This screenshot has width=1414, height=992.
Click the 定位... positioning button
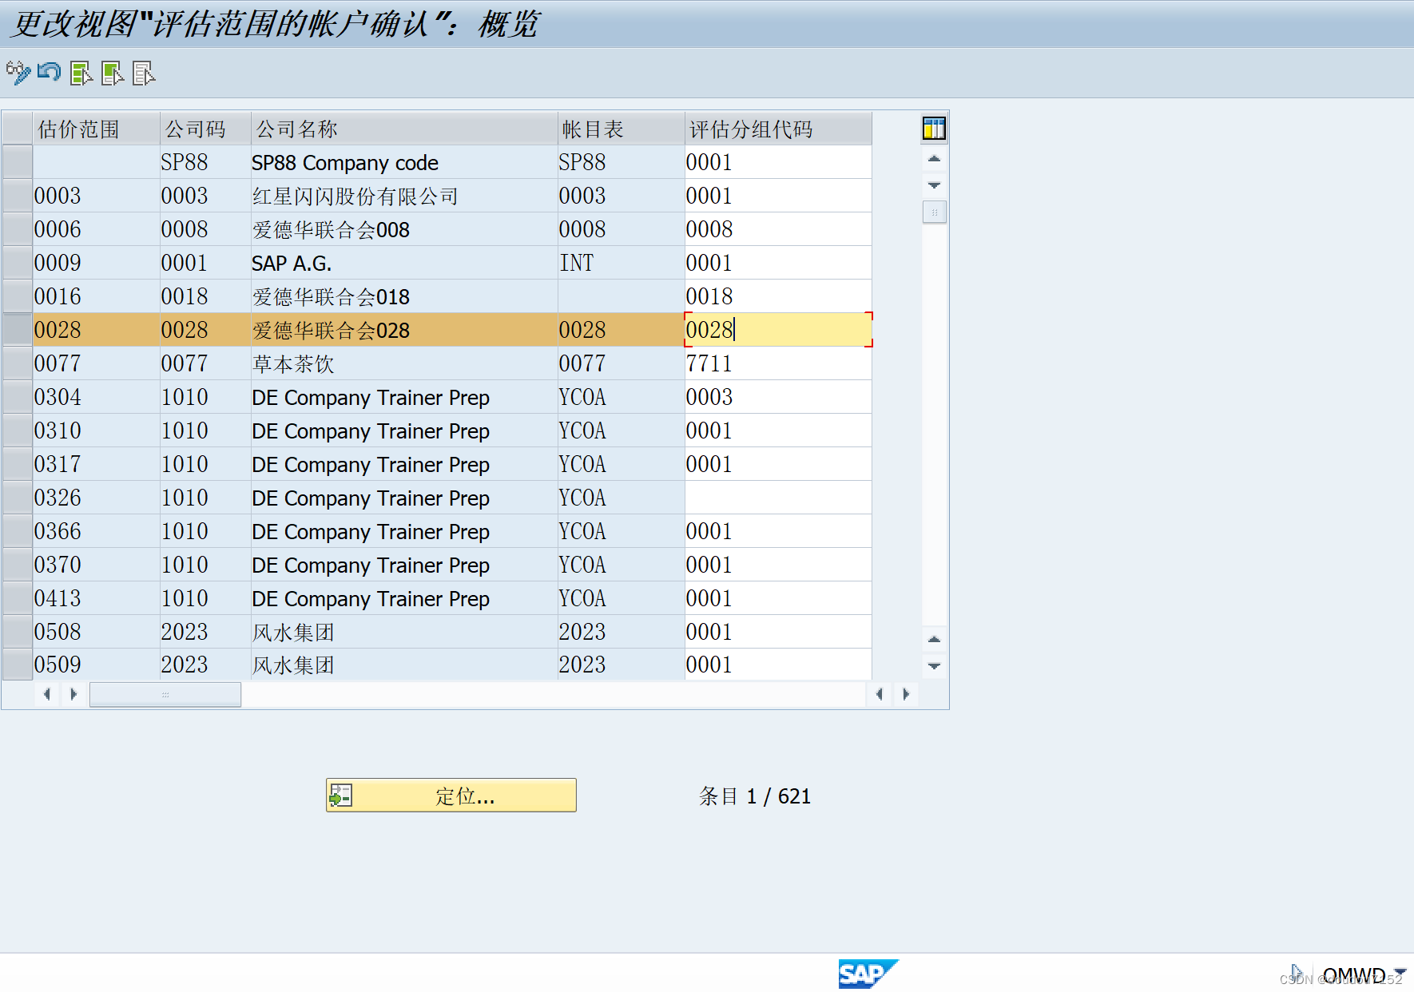pyautogui.click(x=451, y=795)
